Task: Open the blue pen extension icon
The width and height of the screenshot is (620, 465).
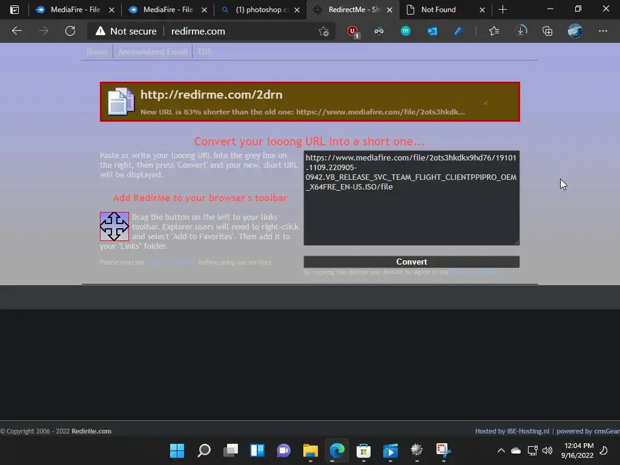Action: coord(458,31)
